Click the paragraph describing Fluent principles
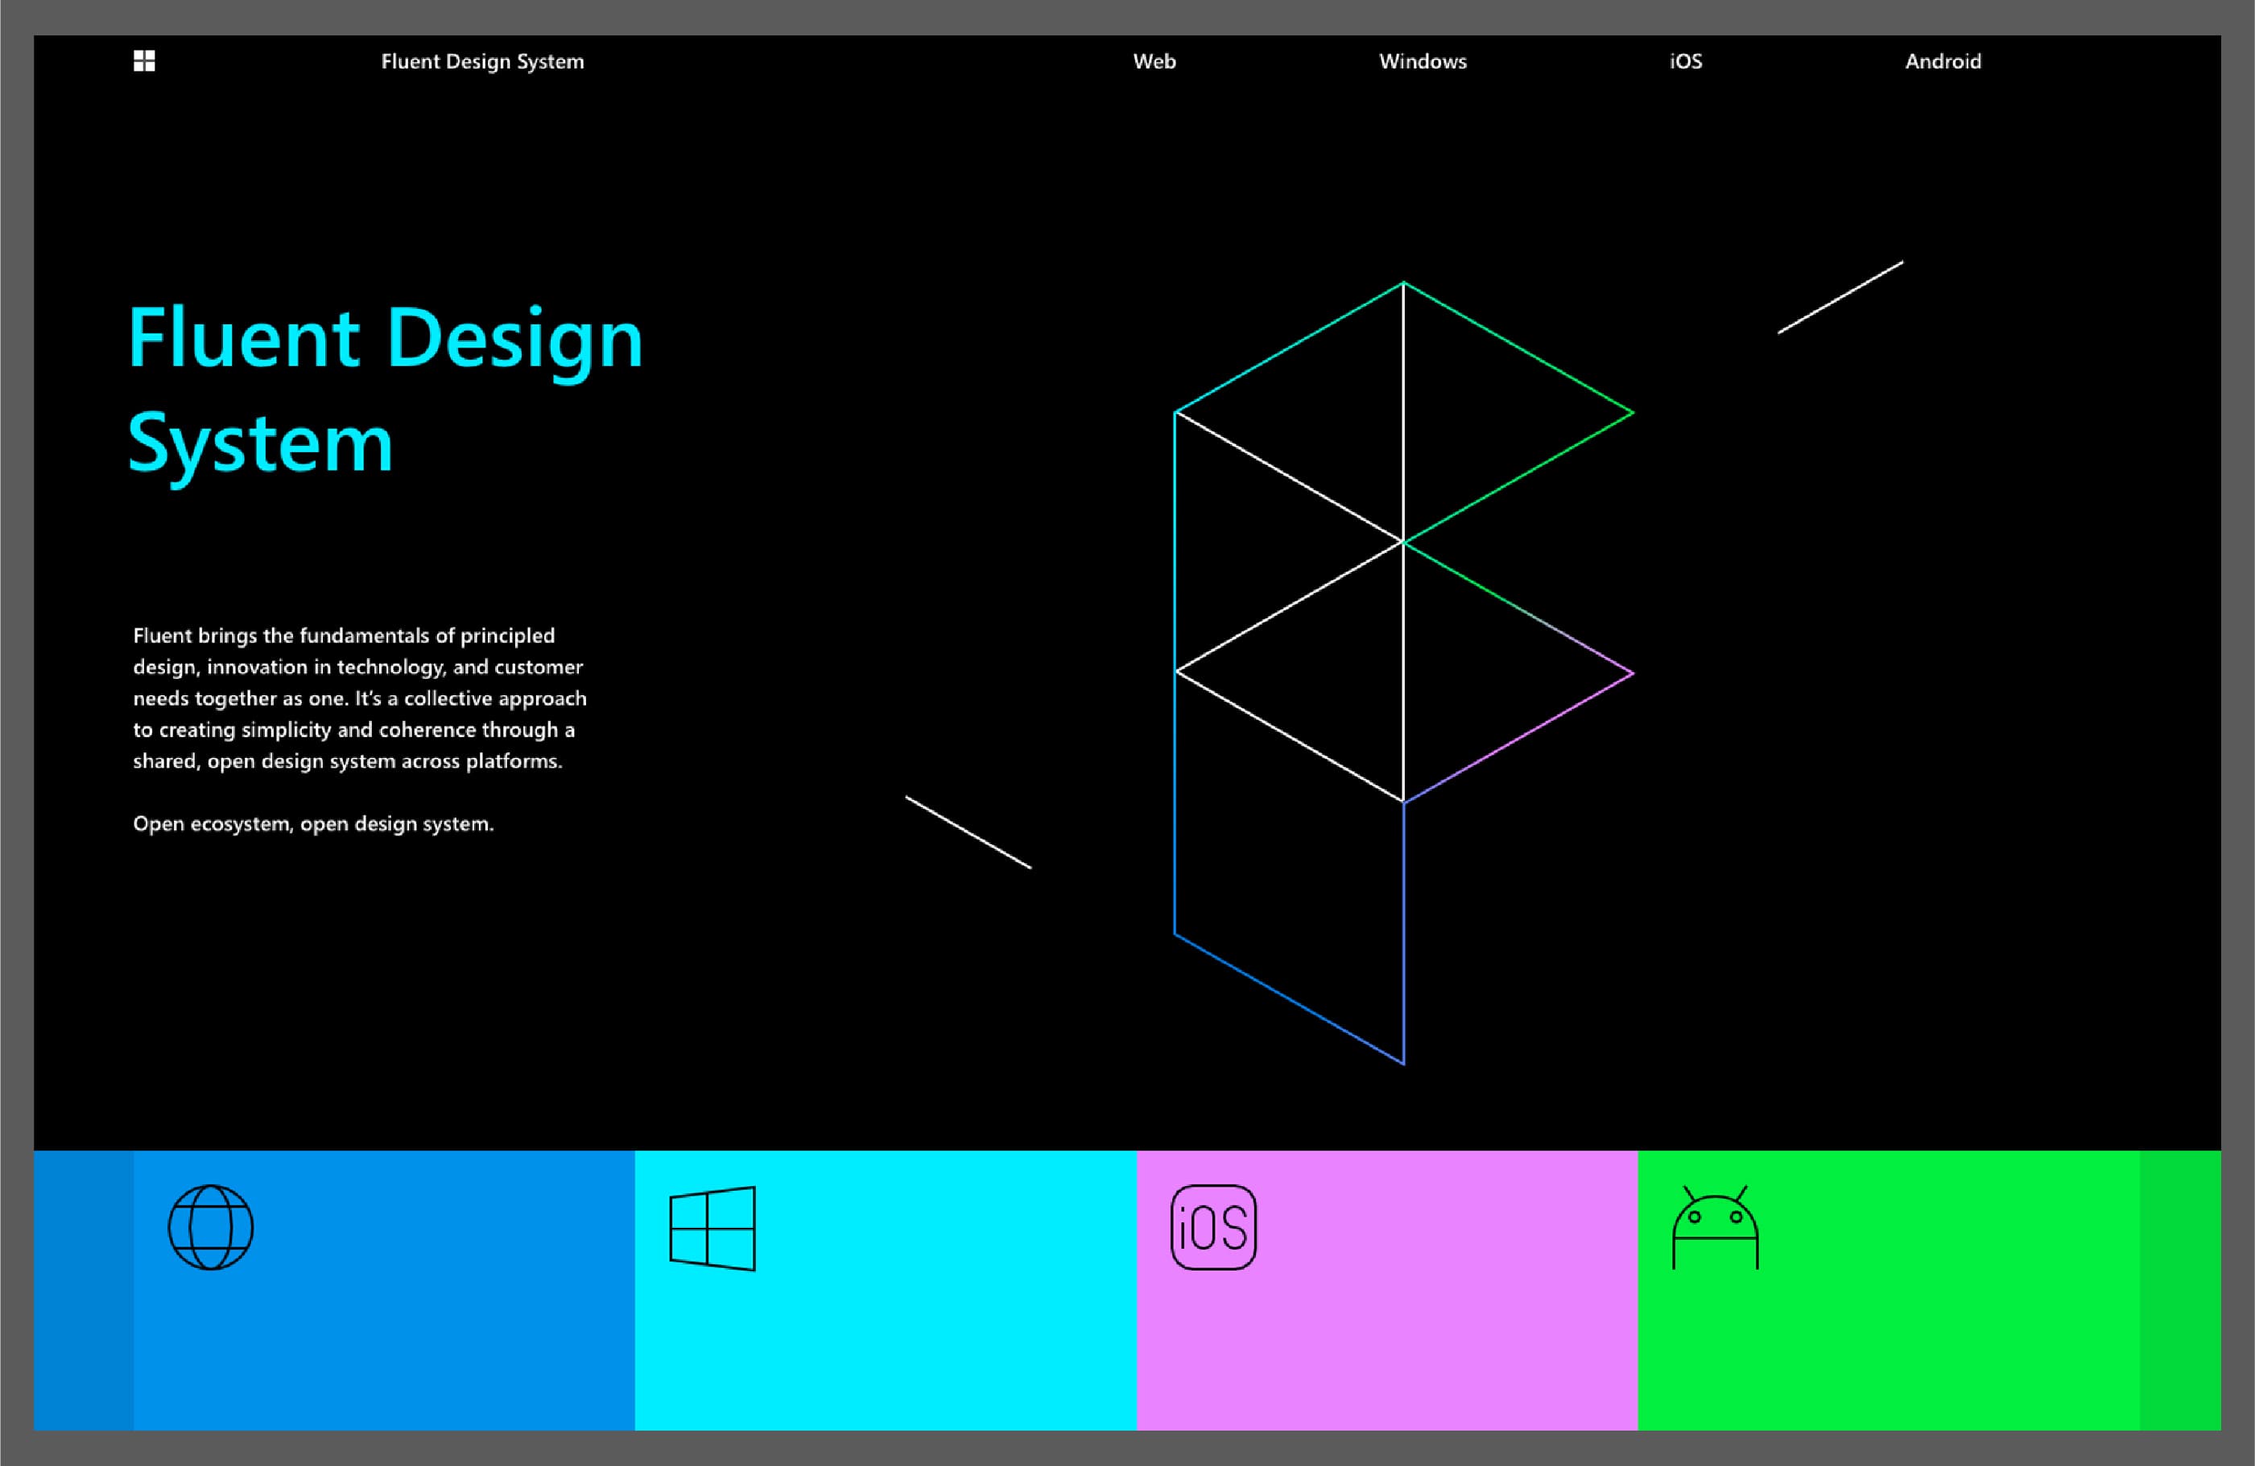 click(360, 698)
